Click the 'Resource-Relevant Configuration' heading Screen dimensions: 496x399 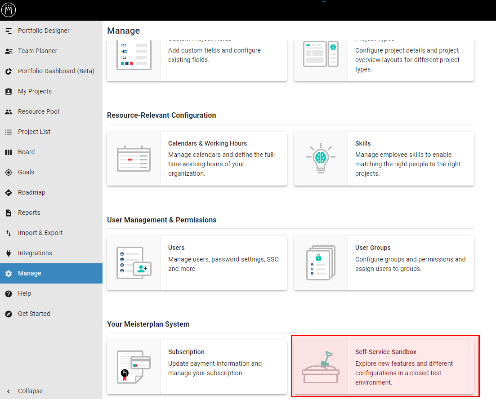(x=161, y=115)
